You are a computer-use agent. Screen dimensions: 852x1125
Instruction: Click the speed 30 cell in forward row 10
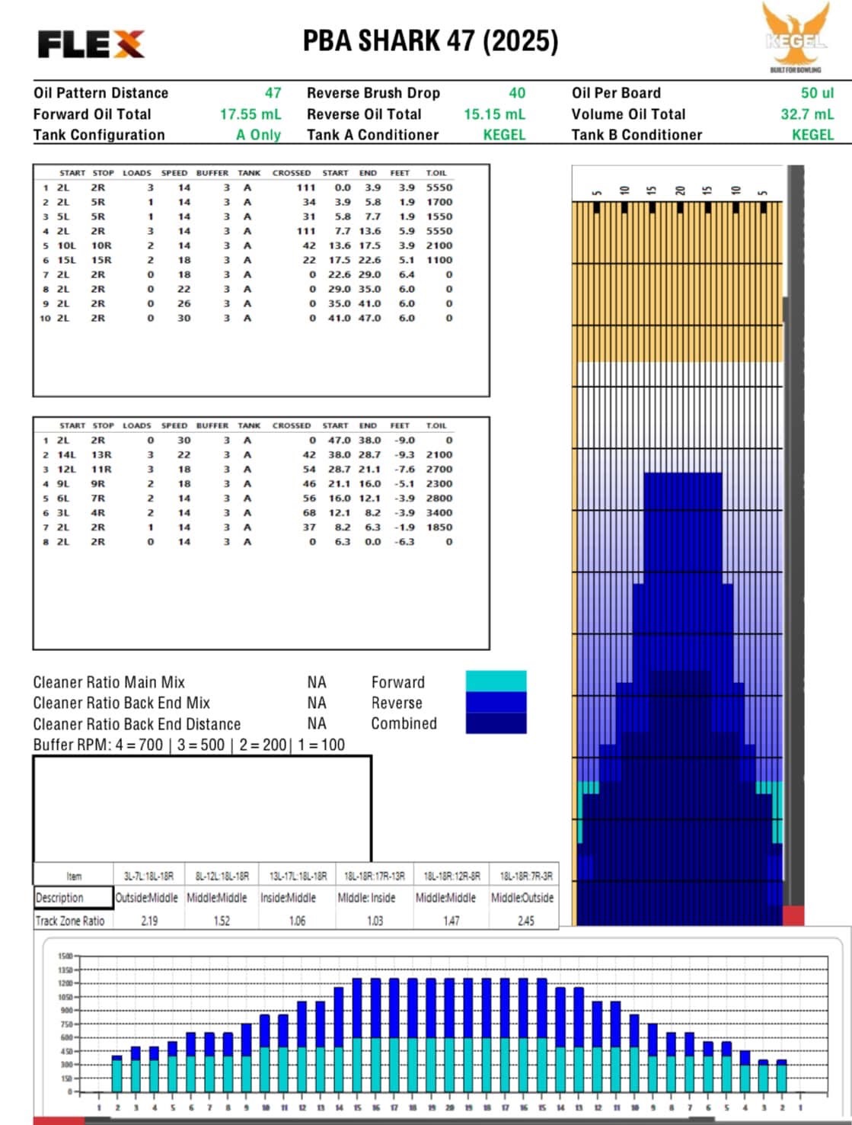pos(184,318)
